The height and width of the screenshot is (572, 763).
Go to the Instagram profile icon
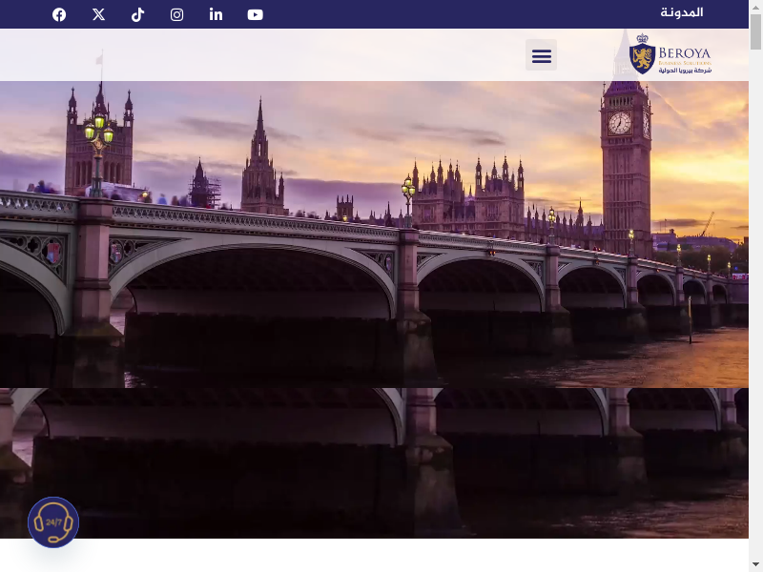point(176,14)
